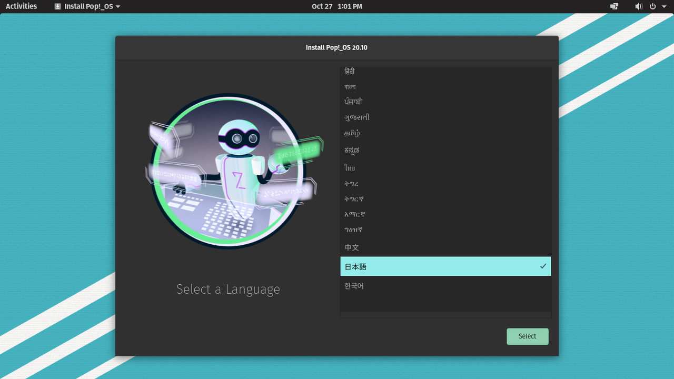Select ગુજરાતી (Gujarati) in the language list
This screenshot has width=674, height=379.
(445, 117)
